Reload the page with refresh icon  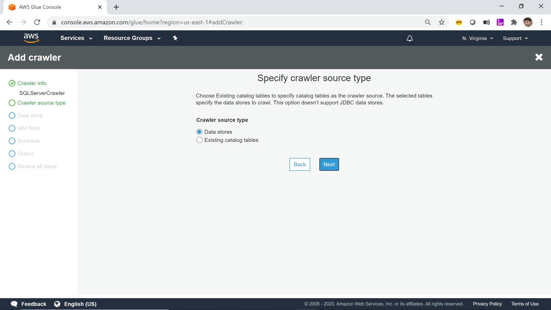[37, 22]
